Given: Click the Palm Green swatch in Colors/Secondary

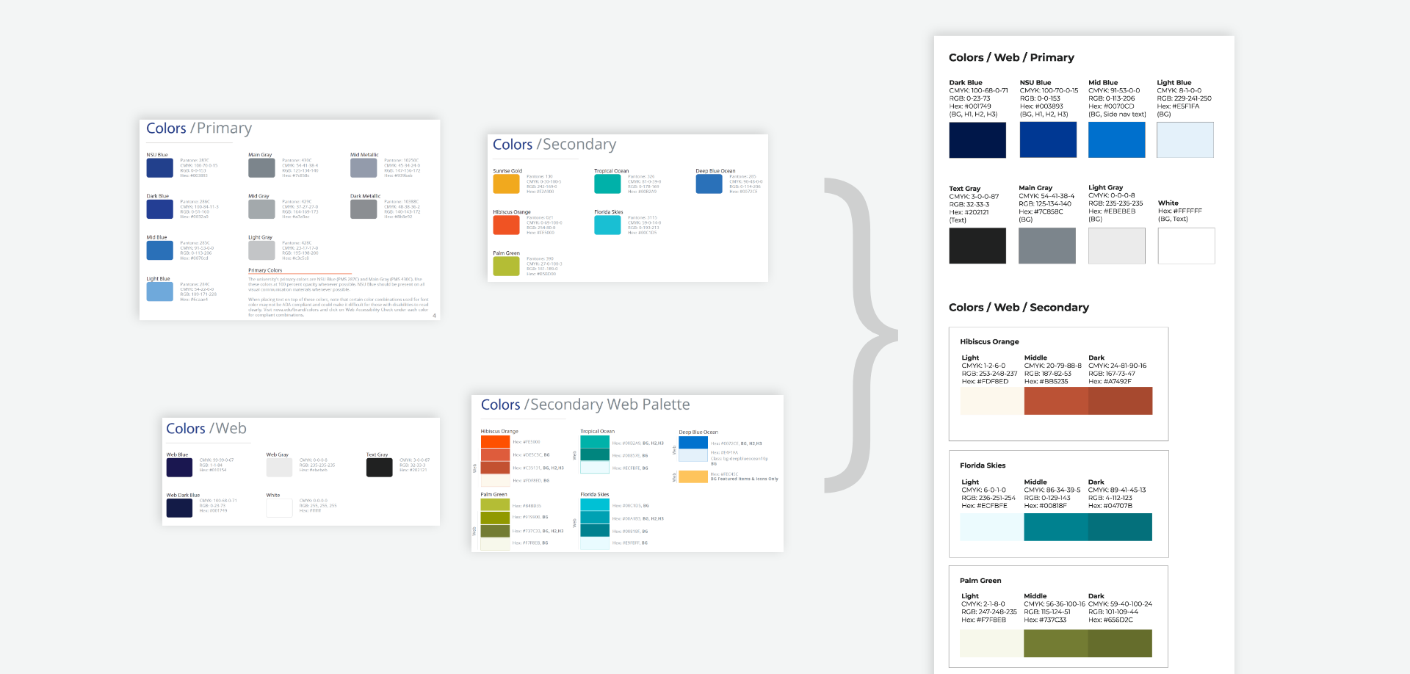Looking at the screenshot, I should click(x=506, y=267).
